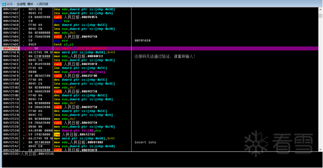Select mov dword ptr fs:[0],ecx instruction
Screen dimensions: 323x168
click(77, 131)
